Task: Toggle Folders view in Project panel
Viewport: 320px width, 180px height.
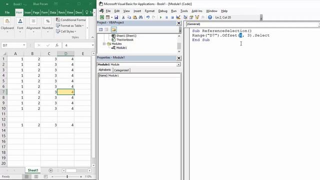Action: coord(113,29)
